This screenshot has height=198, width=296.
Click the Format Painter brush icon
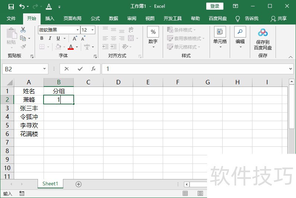coord(23,46)
